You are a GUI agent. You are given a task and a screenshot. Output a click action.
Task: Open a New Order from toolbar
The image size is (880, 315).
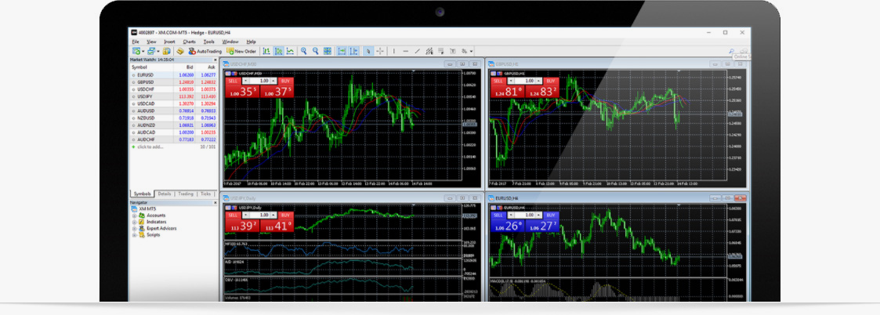tap(241, 51)
